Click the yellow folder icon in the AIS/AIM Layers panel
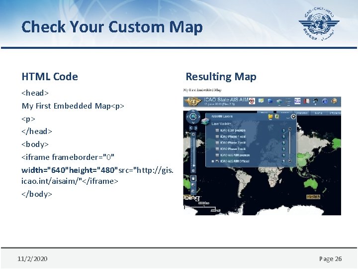Screen dimensions: 358x269 (270, 117)
